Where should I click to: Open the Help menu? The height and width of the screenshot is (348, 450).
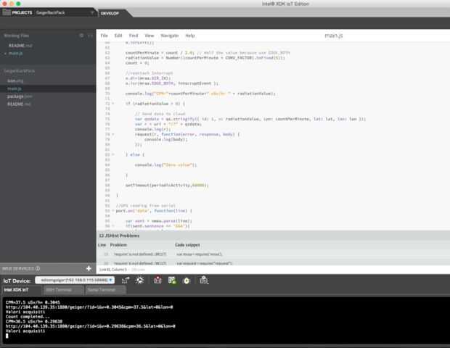pos(190,36)
